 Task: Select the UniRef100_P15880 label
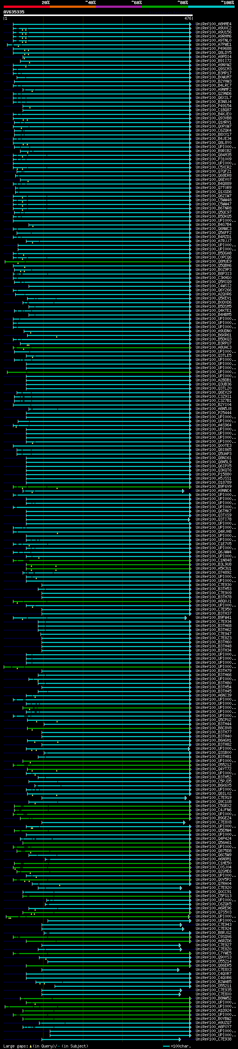[213, 474]
